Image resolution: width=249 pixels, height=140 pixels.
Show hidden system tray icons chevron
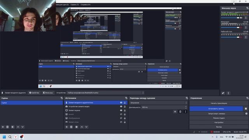point(212,137)
